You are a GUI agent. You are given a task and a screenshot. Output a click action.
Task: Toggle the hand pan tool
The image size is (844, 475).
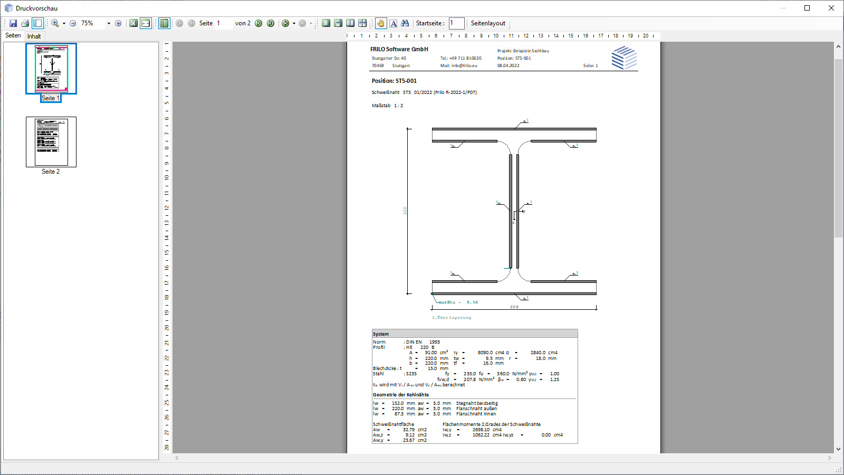coord(381,23)
